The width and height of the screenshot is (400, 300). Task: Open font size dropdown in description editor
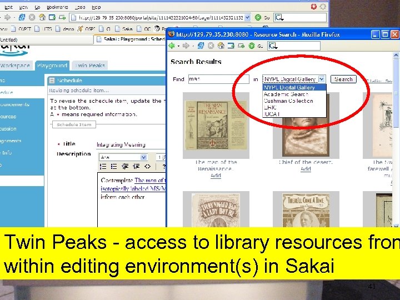161,157
